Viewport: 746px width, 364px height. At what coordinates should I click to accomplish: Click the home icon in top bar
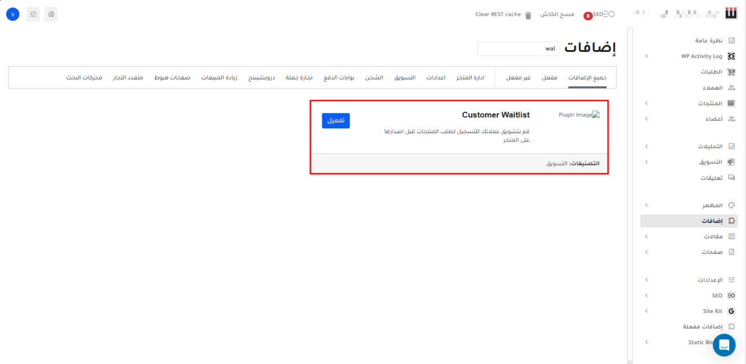click(x=51, y=14)
